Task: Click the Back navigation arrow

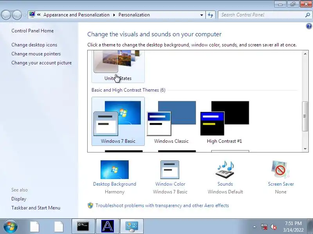Action: pos(6,15)
